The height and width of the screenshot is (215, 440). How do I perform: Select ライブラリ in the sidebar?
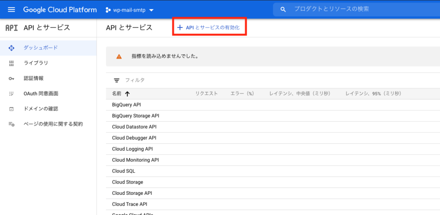[x=36, y=63]
